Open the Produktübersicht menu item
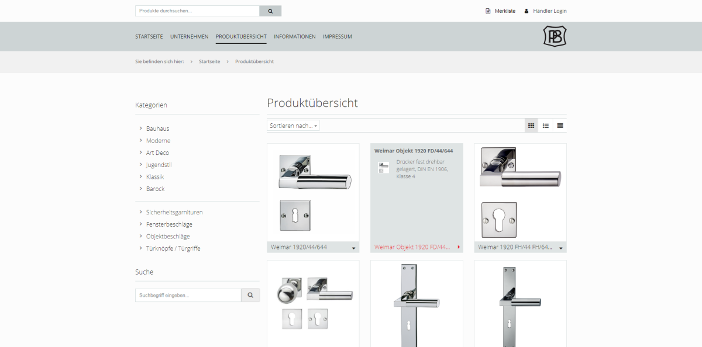Screen dimensions: 702x347 (x=241, y=36)
